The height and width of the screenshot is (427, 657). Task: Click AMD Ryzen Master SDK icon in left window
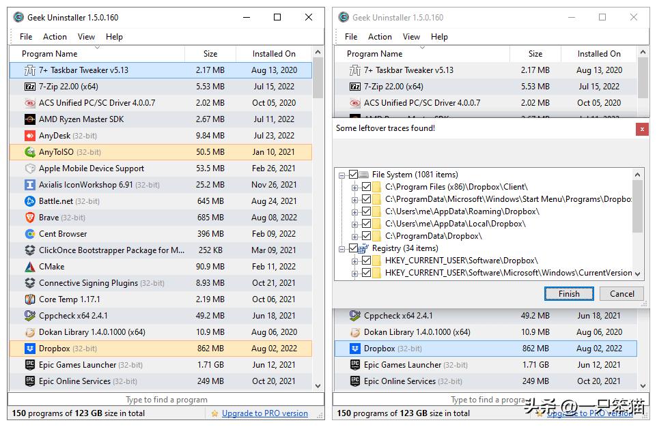[30, 119]
